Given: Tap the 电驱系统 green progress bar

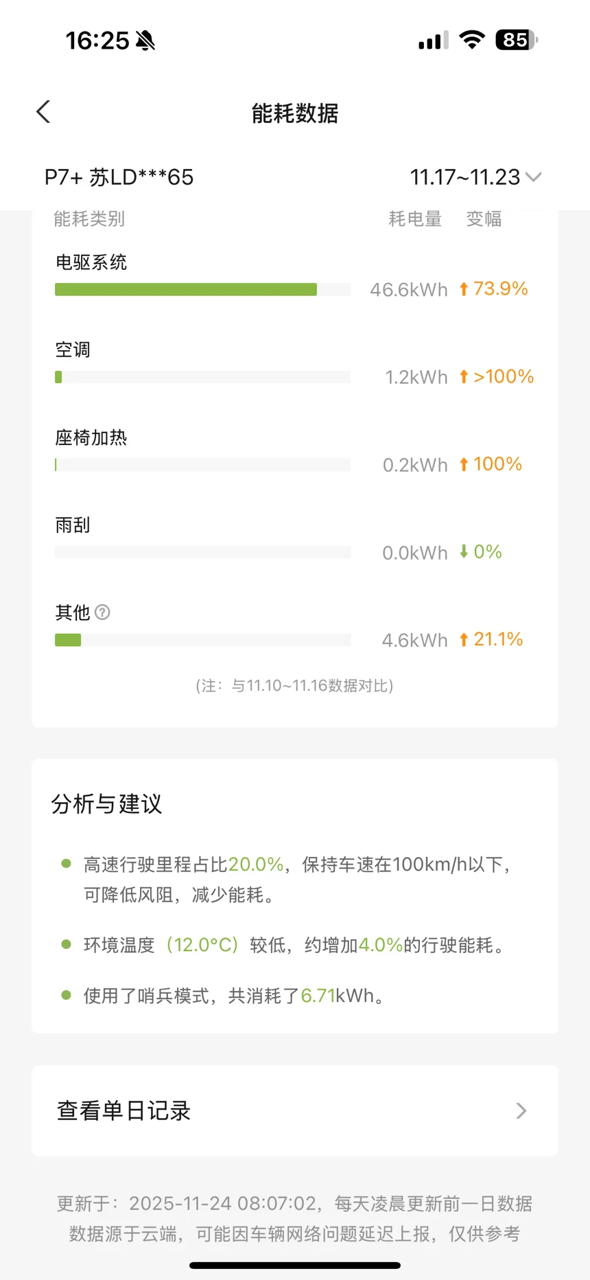Looking at the screenshot, I should [x=186, y=290].
